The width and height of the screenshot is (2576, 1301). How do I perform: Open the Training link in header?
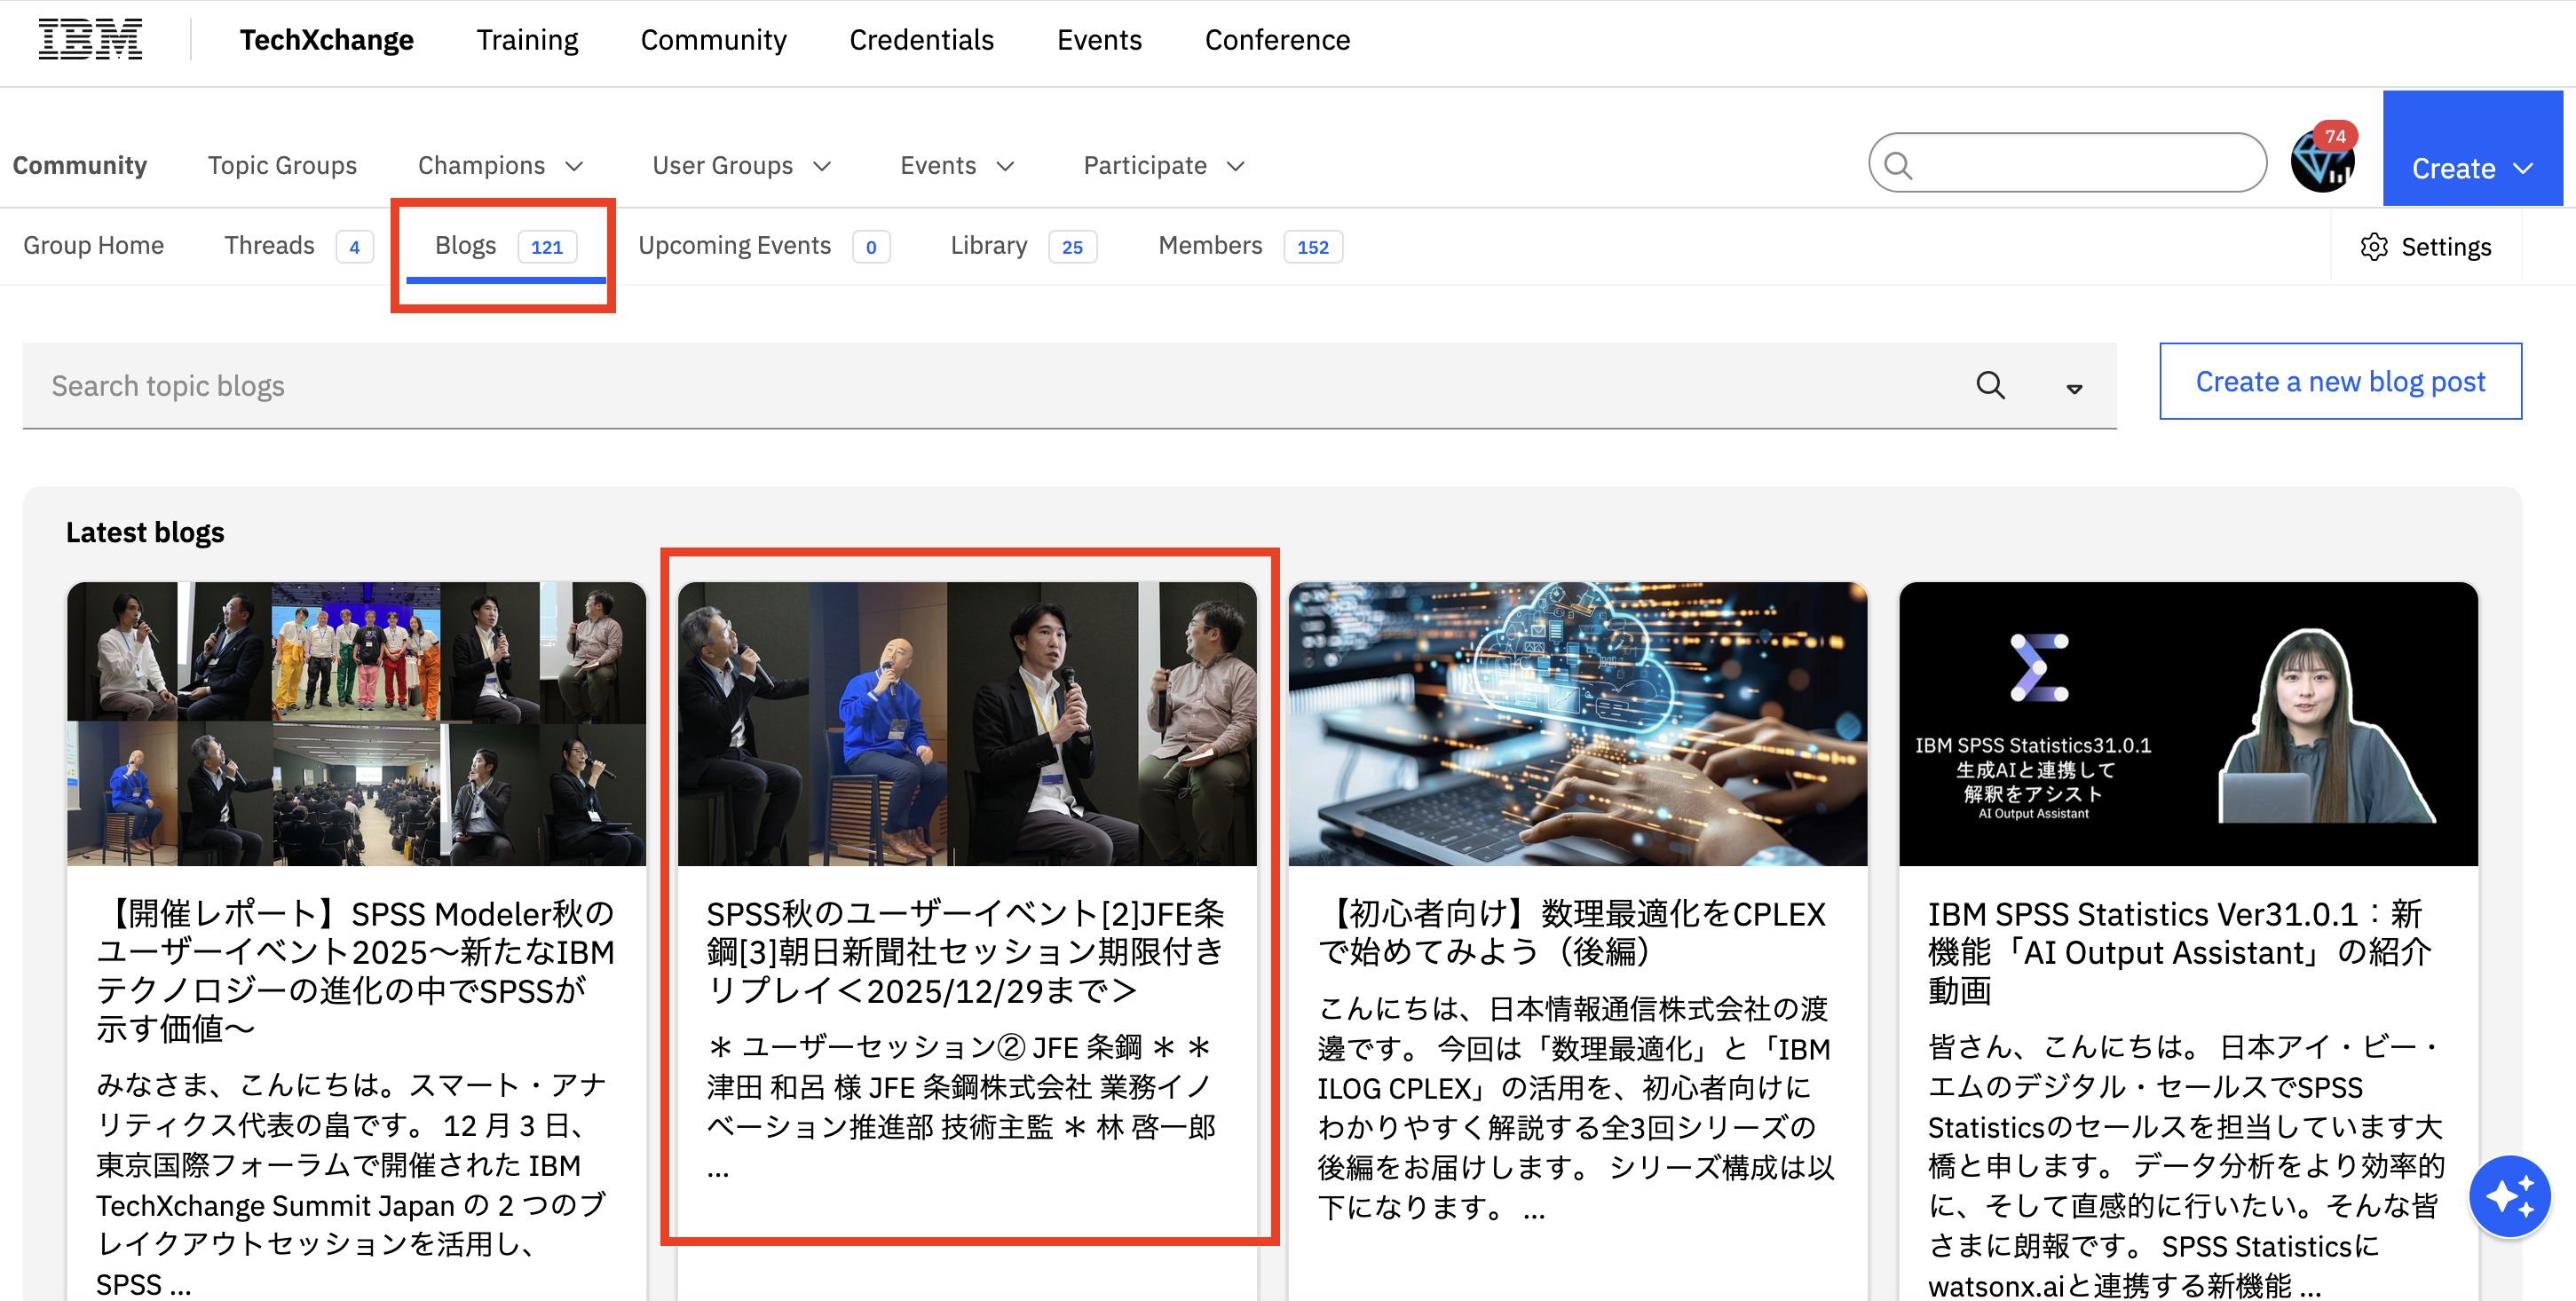tap(527, 40)
